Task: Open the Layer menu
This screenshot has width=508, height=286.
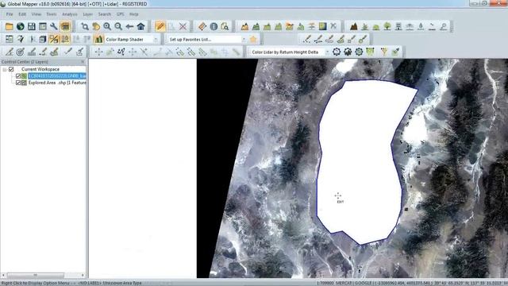Action: coord(88,14)
